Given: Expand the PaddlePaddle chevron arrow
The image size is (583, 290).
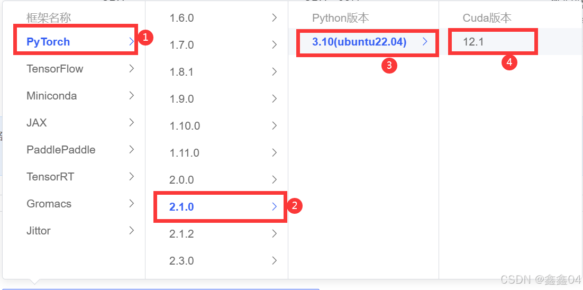Looking at the screenshot, I should pyautogui.click(x=131, y=150).
